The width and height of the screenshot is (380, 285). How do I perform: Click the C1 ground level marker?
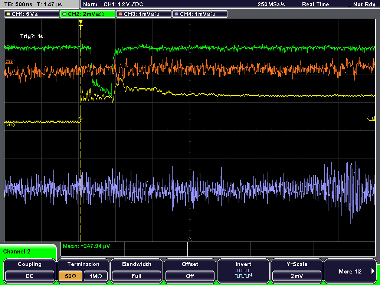tap(10, 125)
